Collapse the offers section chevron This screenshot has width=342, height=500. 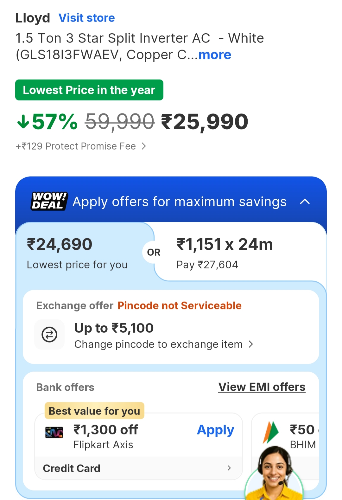coord(305,202)
